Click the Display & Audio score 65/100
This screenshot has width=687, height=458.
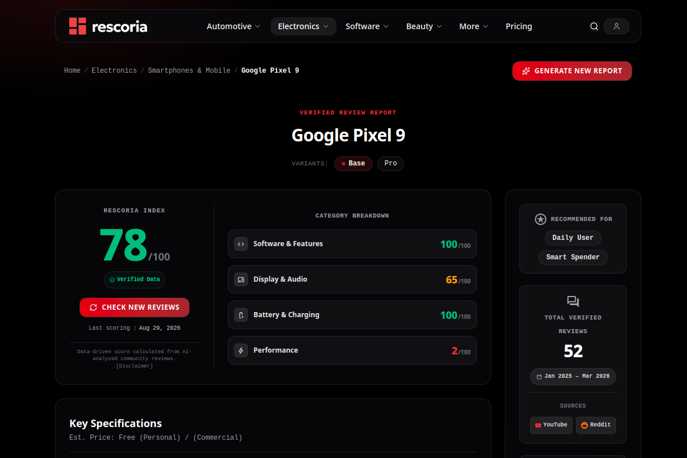[x=458, y=280]
